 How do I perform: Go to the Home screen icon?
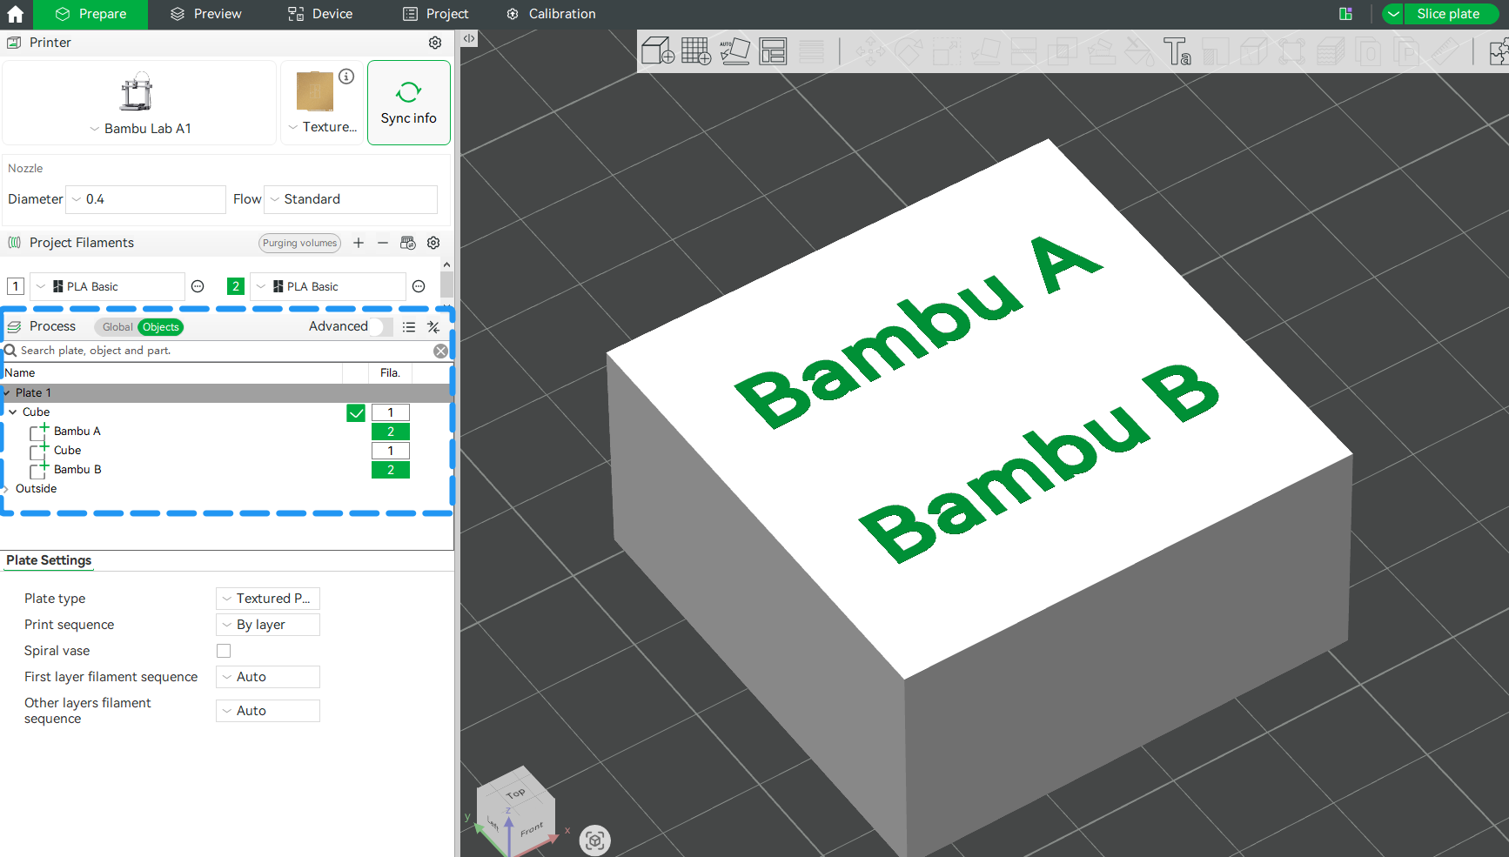click(x=16, y=14)
